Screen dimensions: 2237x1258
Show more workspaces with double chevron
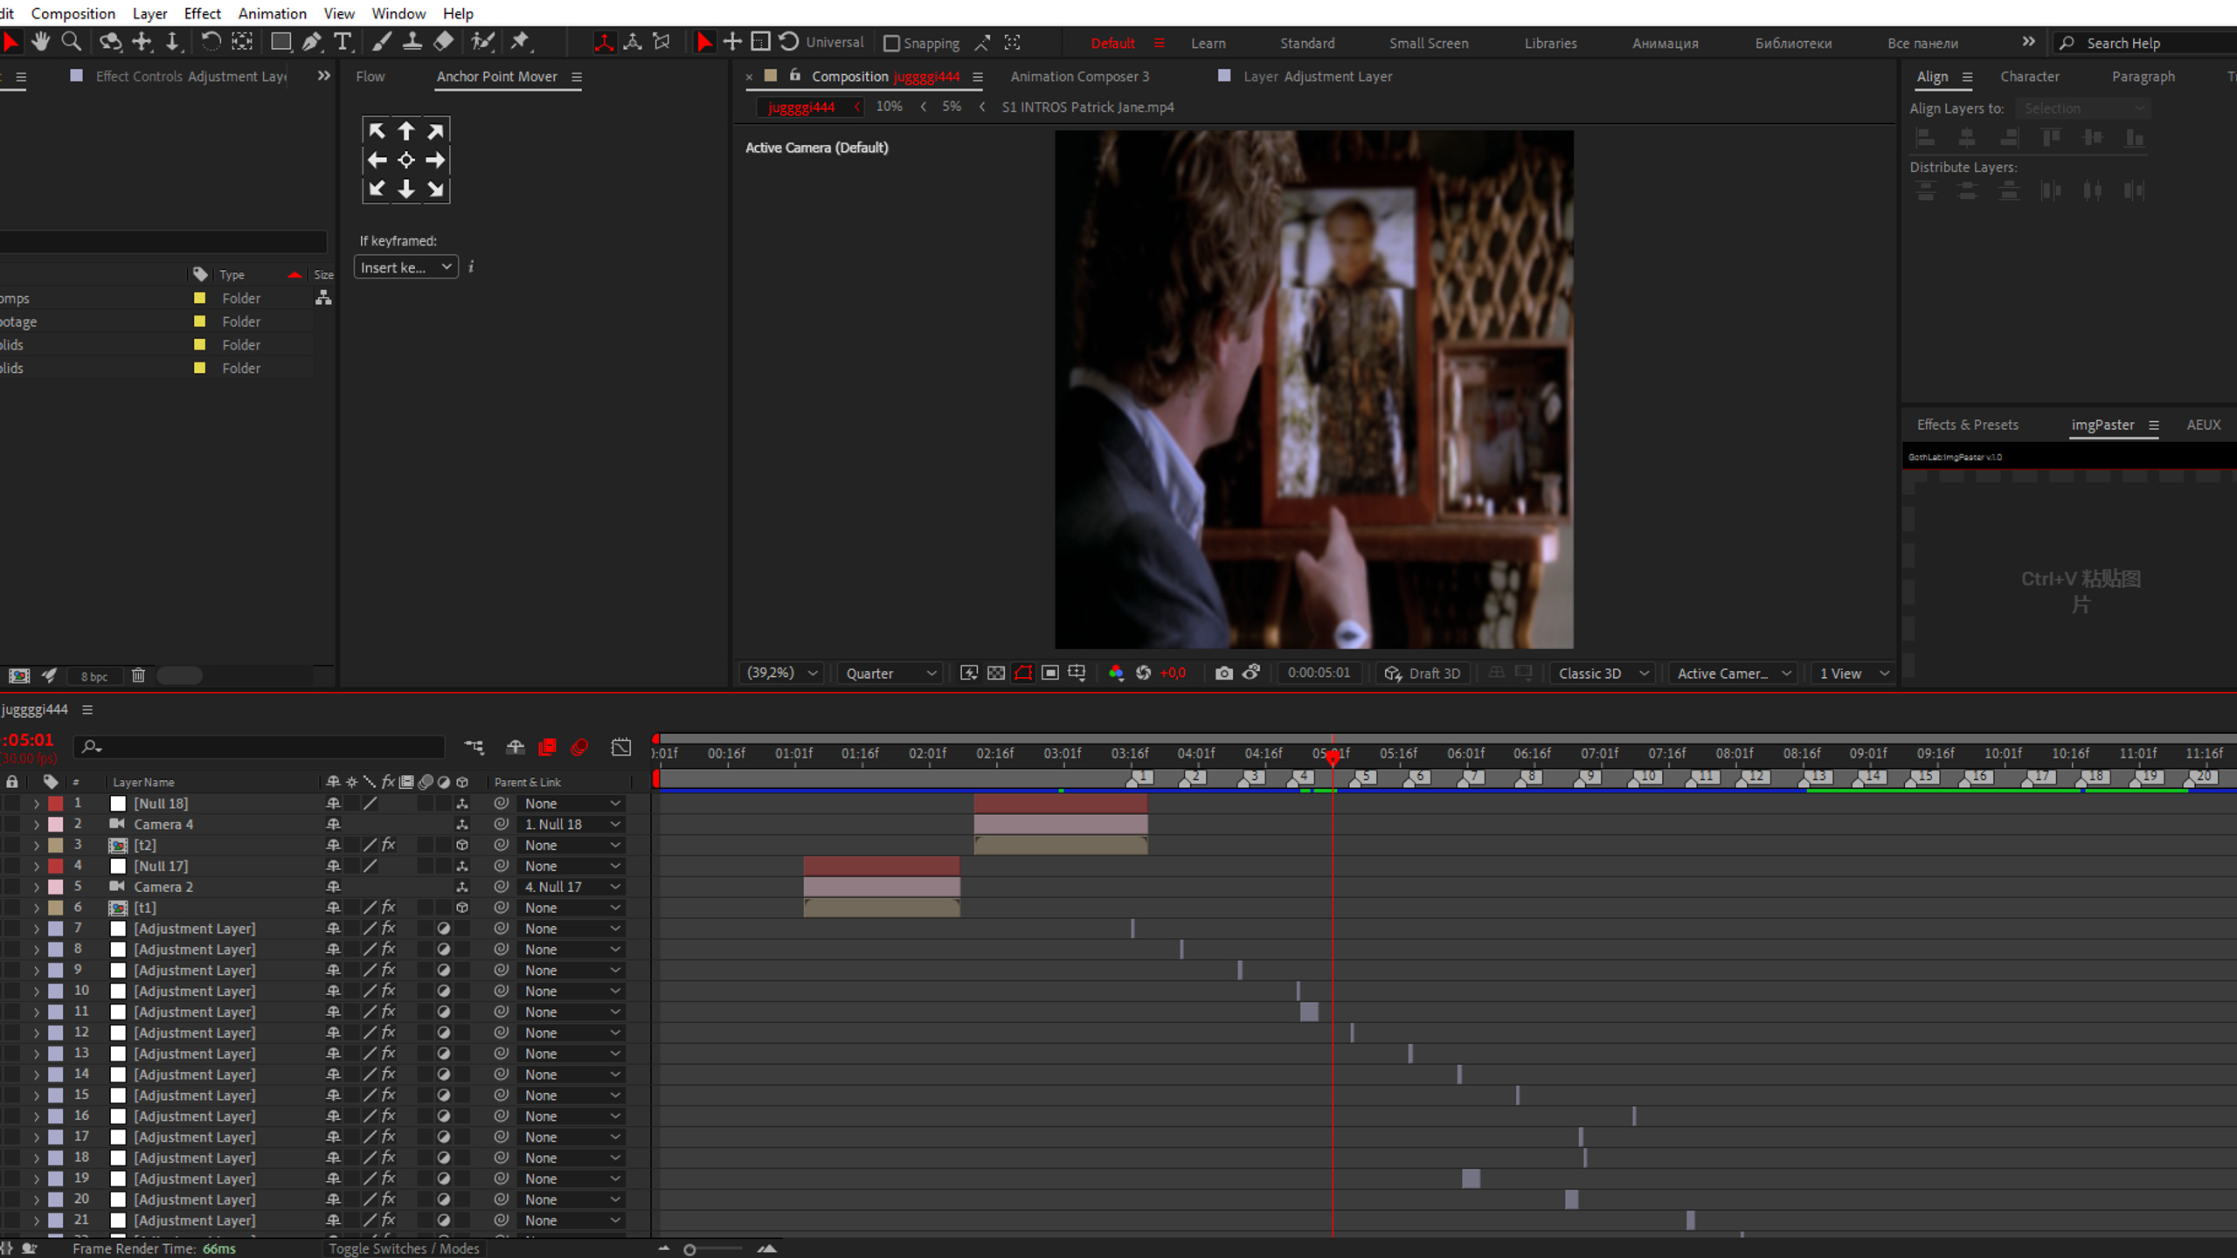click(x=2028, y=42)
